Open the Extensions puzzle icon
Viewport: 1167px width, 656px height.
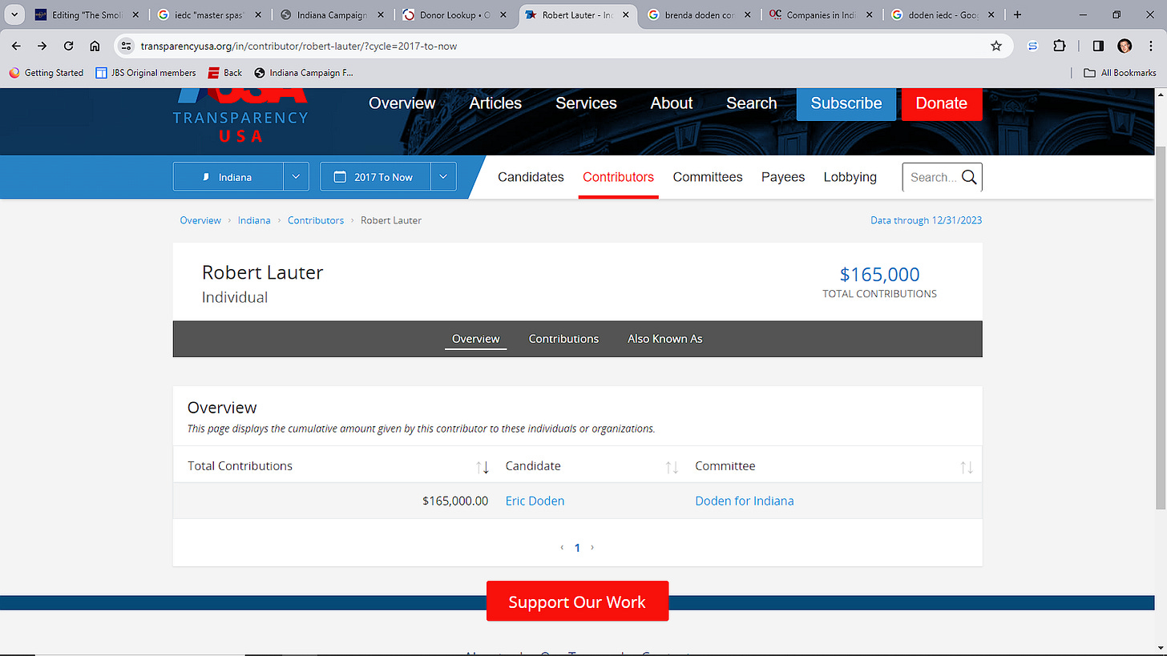1060,46
